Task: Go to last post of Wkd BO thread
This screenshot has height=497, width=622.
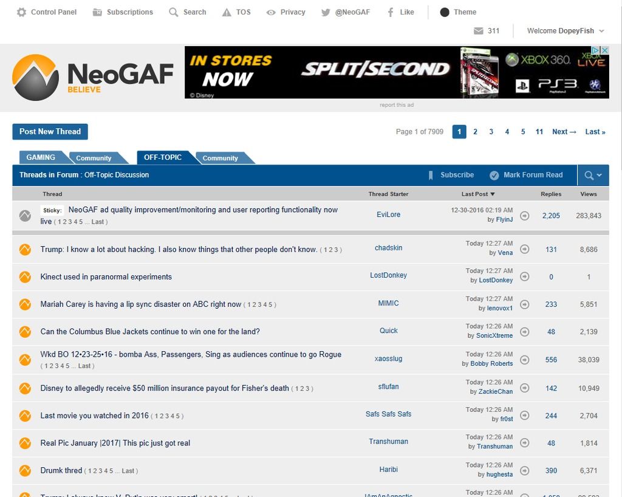Action: (x=524, y=360)
